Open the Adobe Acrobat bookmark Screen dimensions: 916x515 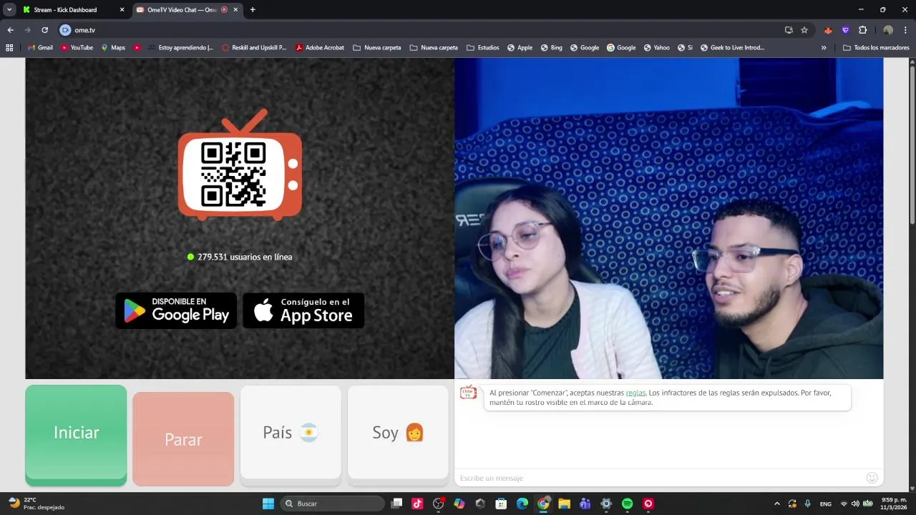[x=320, y=48]
